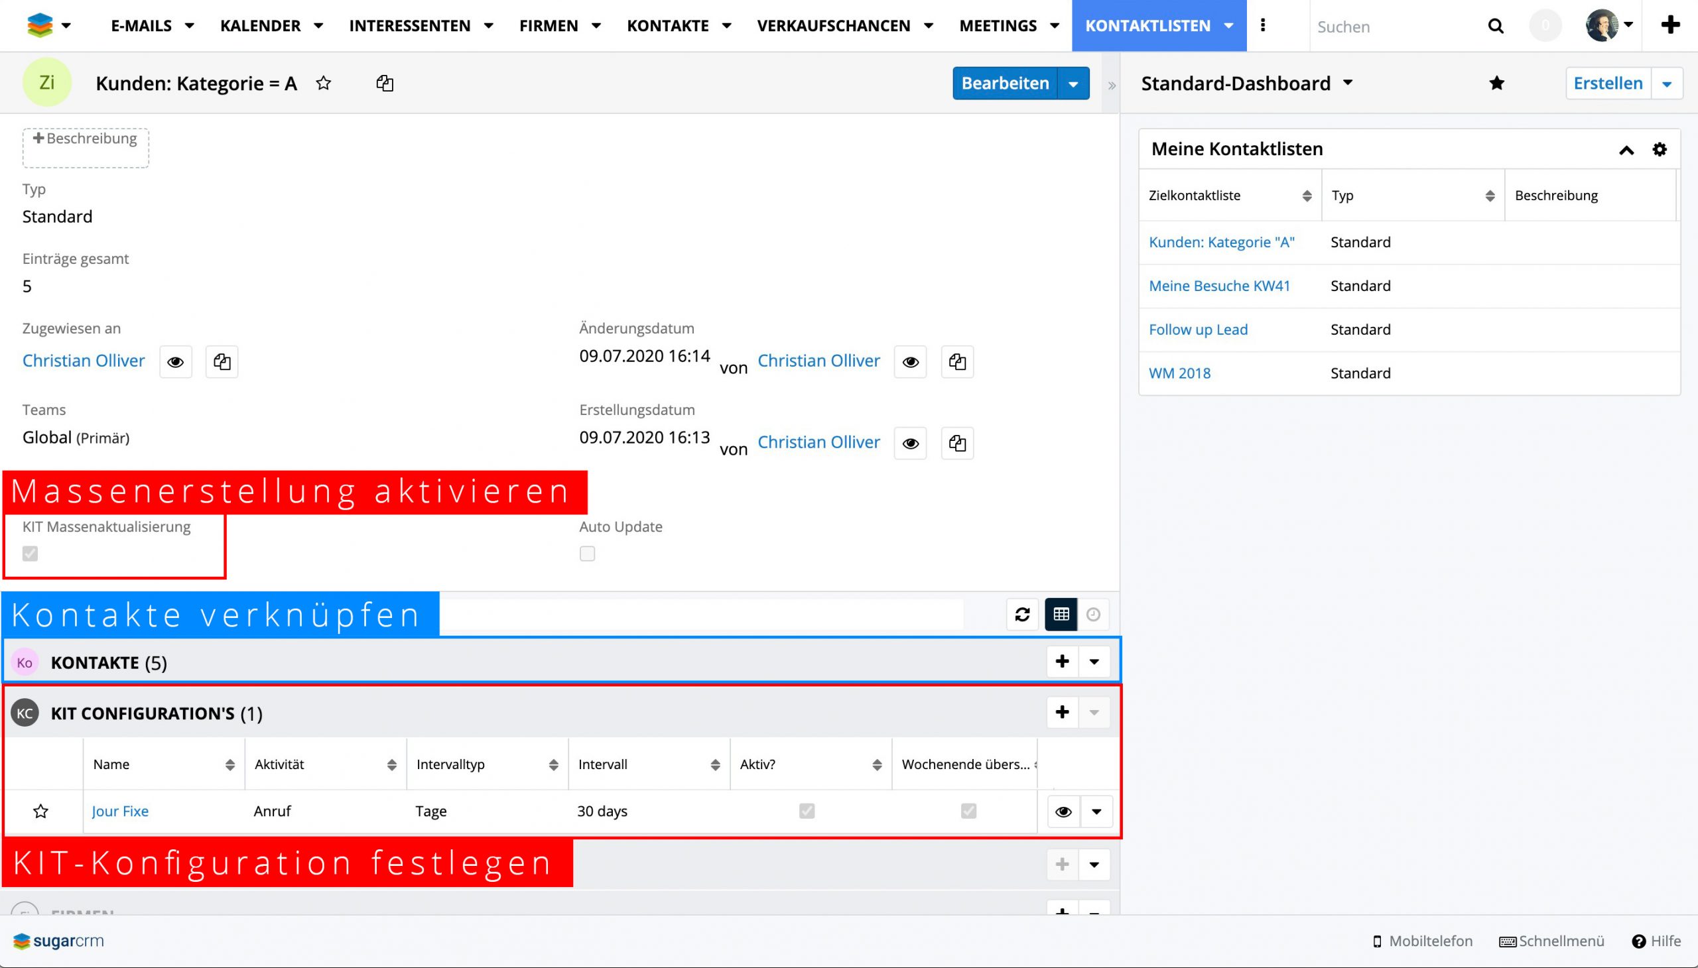1698x968 pixels.
Task: Open activity stream clock icon
Action: pos(1094,615)
